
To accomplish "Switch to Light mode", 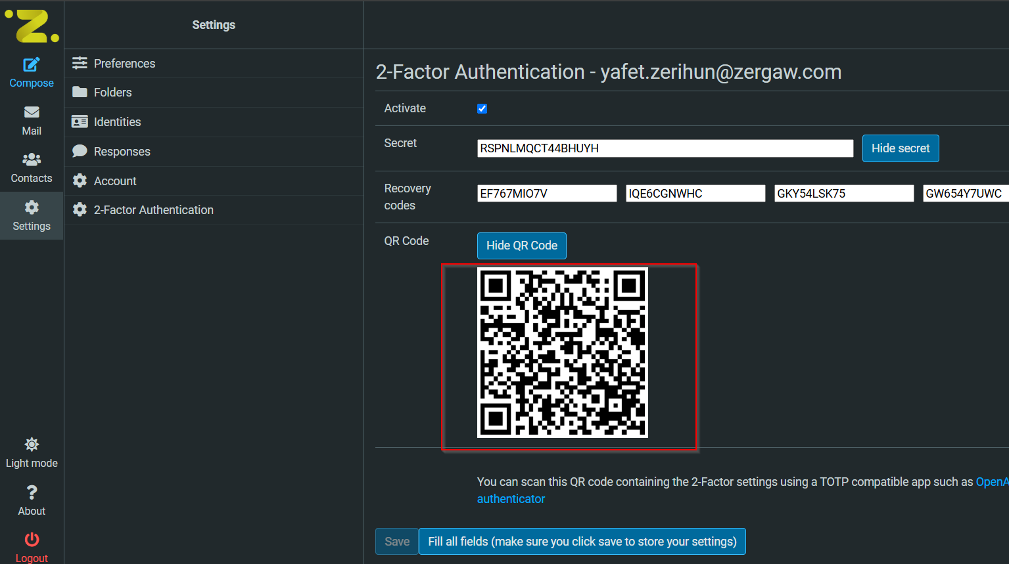I will tap(31, 445).
